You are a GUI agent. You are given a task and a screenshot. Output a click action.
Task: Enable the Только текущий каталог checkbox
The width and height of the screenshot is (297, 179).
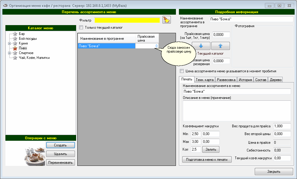[x=81, y=27]
